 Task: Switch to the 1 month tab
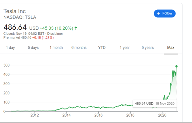click(x=56, y=48)
